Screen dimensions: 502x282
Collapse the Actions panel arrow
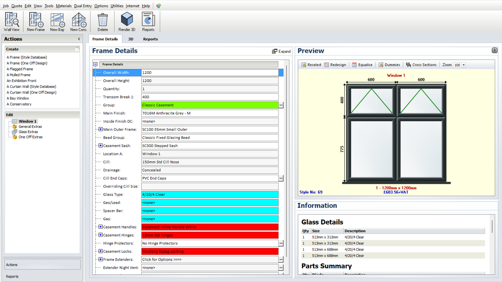79,39
